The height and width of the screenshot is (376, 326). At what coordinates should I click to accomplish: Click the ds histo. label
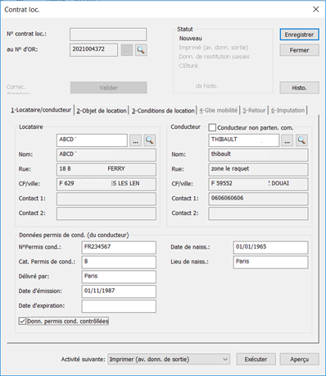(x=206, y=86)
